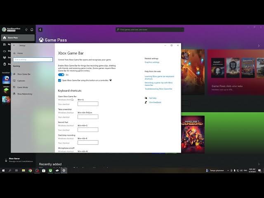
Task: Turn off the Xbox Game Bar toggle
Action: coord(61,75)
